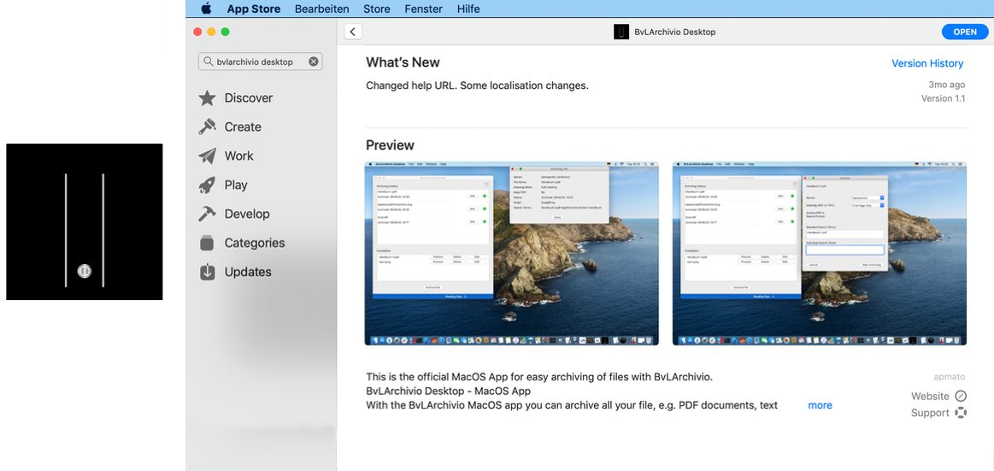Click the BvLArchivio app icon in title bar
Screen dimensions: 994x471
click(621, 32)
